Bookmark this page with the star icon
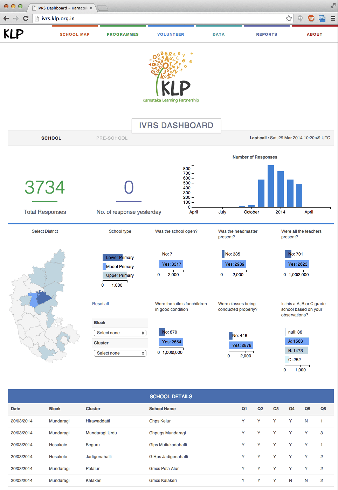 289,18
